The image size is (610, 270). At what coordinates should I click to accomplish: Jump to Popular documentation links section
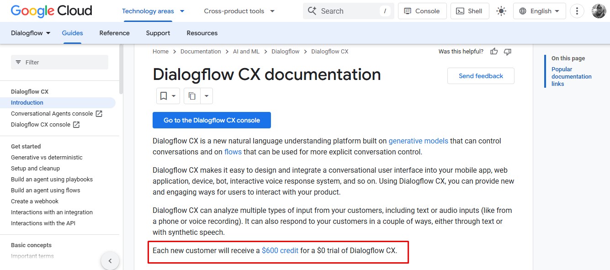pos(572,76)
